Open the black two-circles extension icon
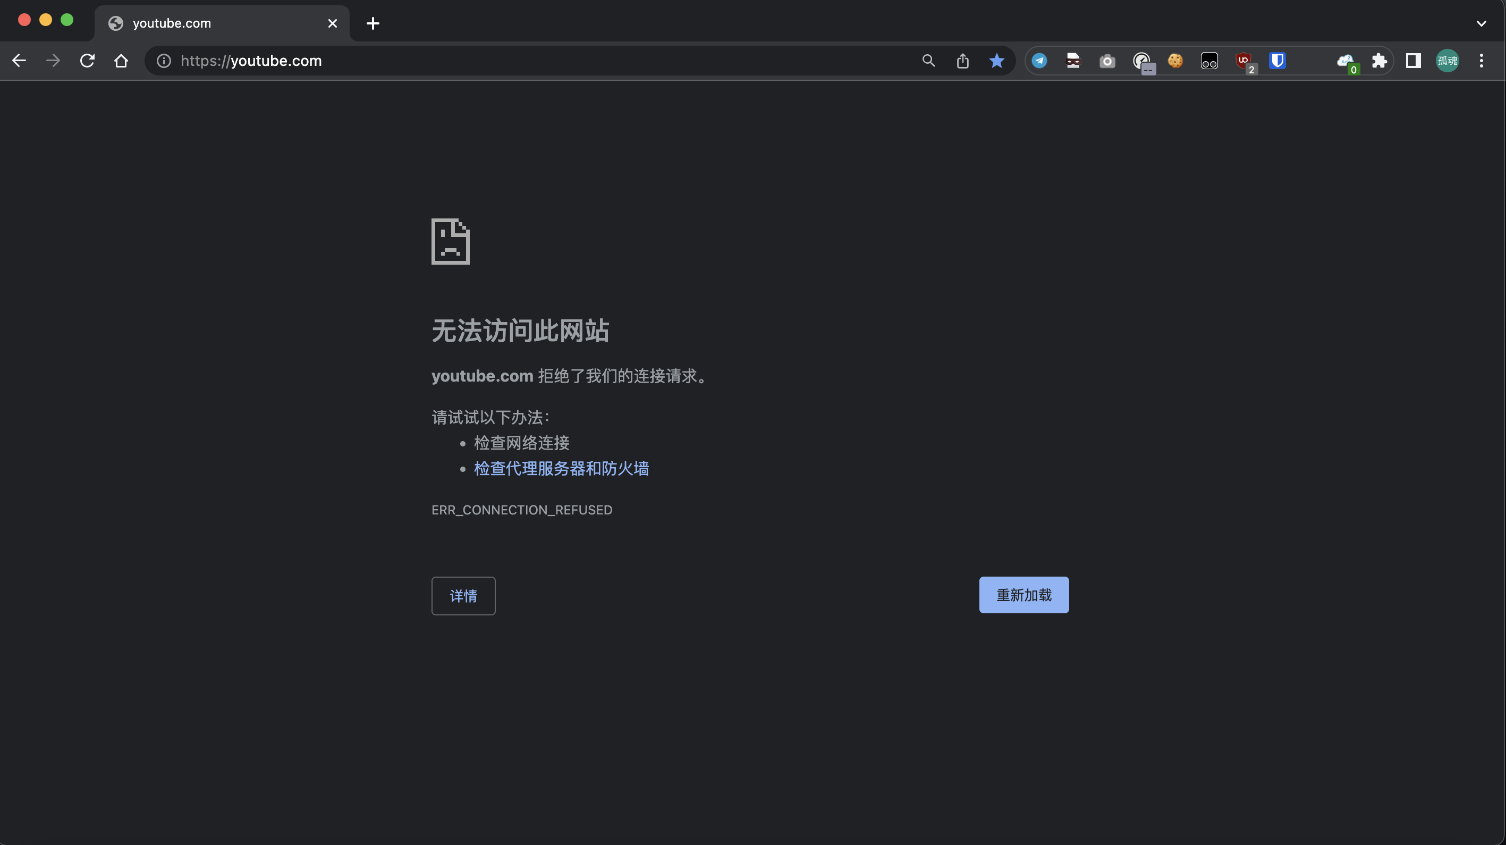Screen dimensions: 1506x845 click(1209, 61)
